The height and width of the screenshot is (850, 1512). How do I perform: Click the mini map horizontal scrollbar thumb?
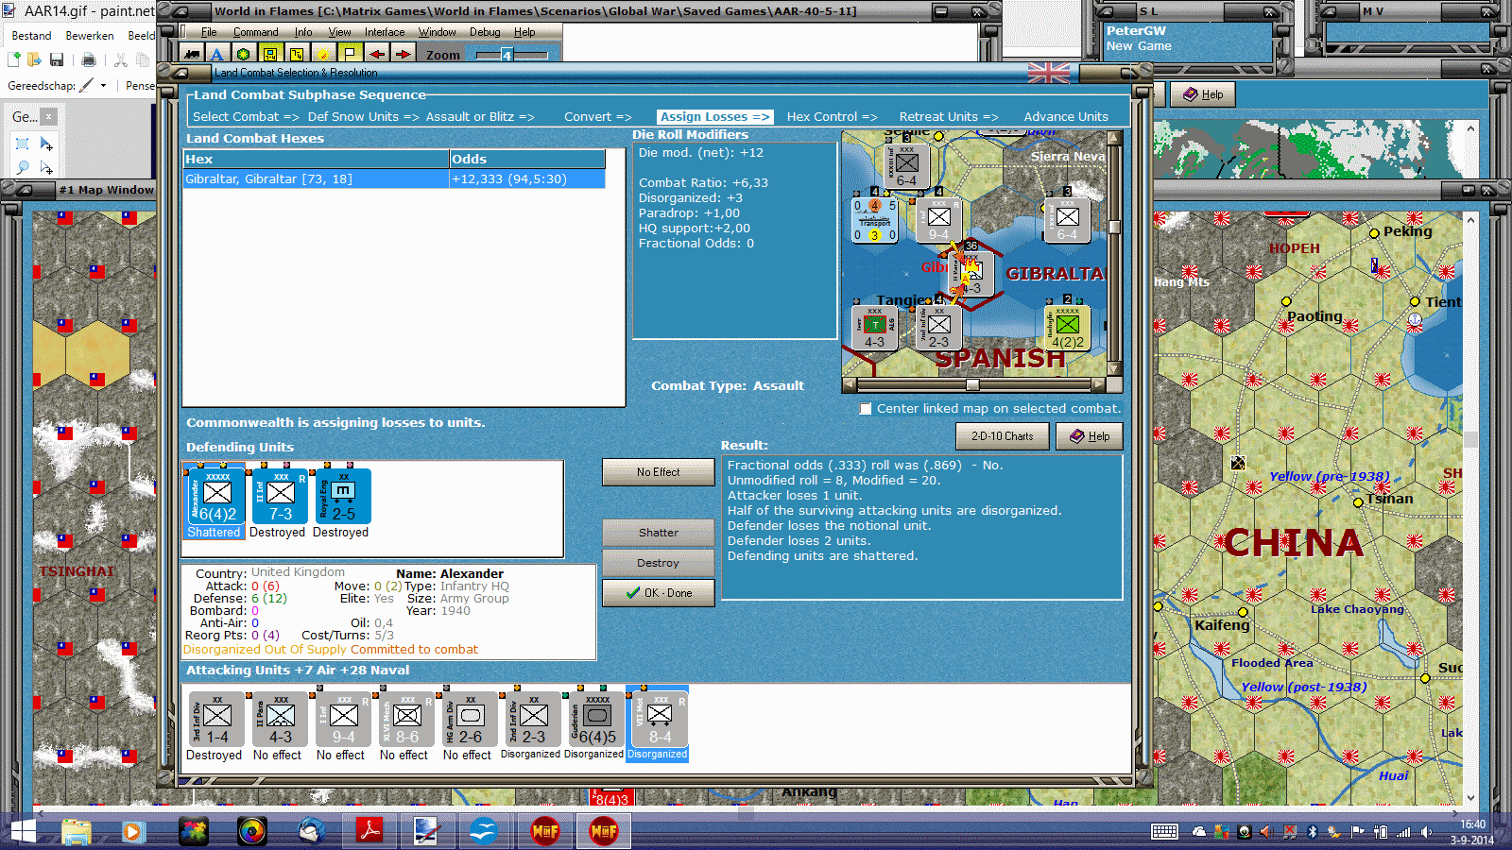point(971,385)
